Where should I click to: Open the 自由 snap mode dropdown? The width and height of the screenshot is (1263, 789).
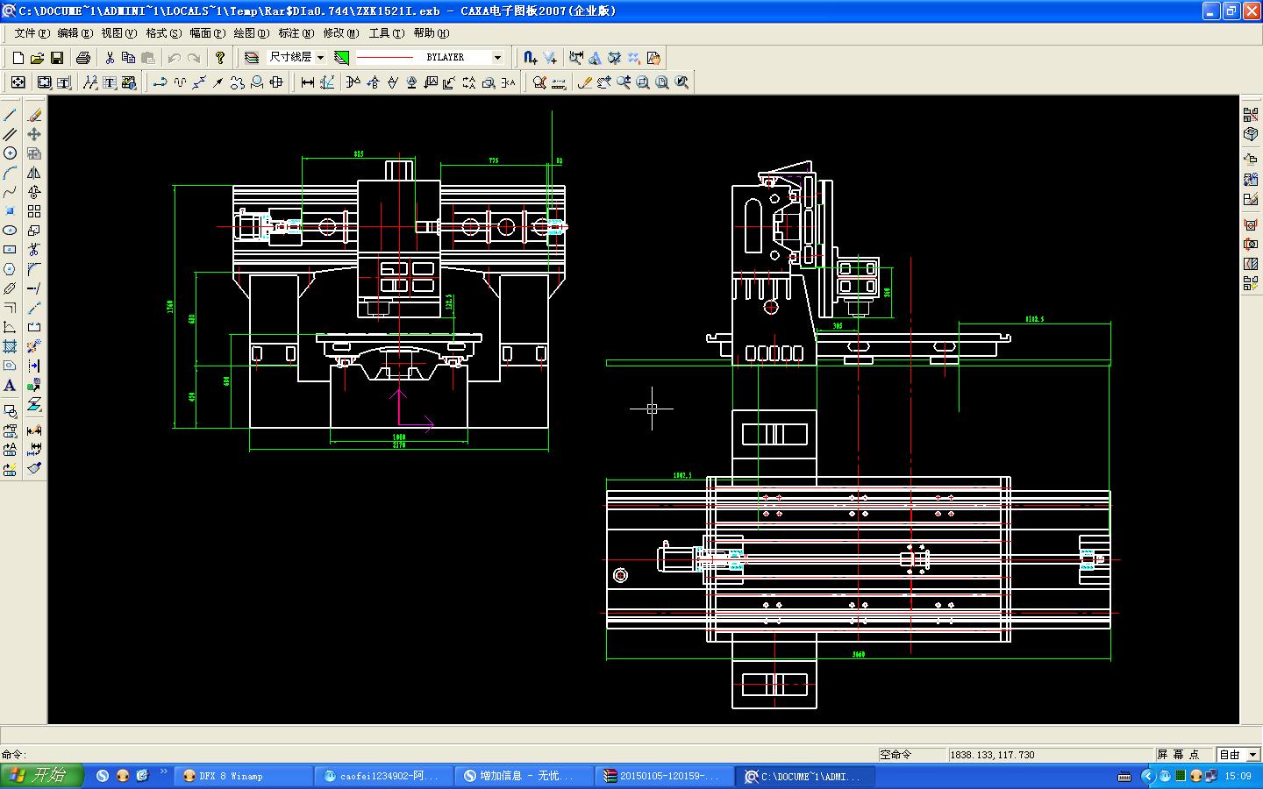1252,755
